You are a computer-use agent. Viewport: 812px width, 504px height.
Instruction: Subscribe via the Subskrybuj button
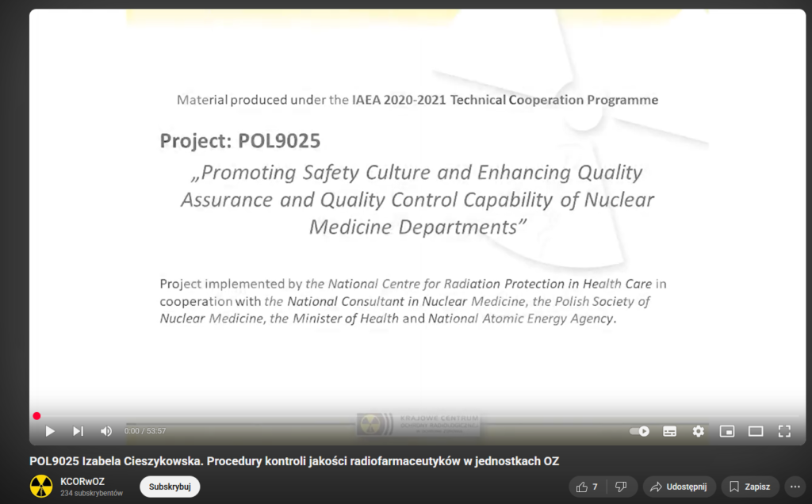pyautogui.click(x=170, y=487)
